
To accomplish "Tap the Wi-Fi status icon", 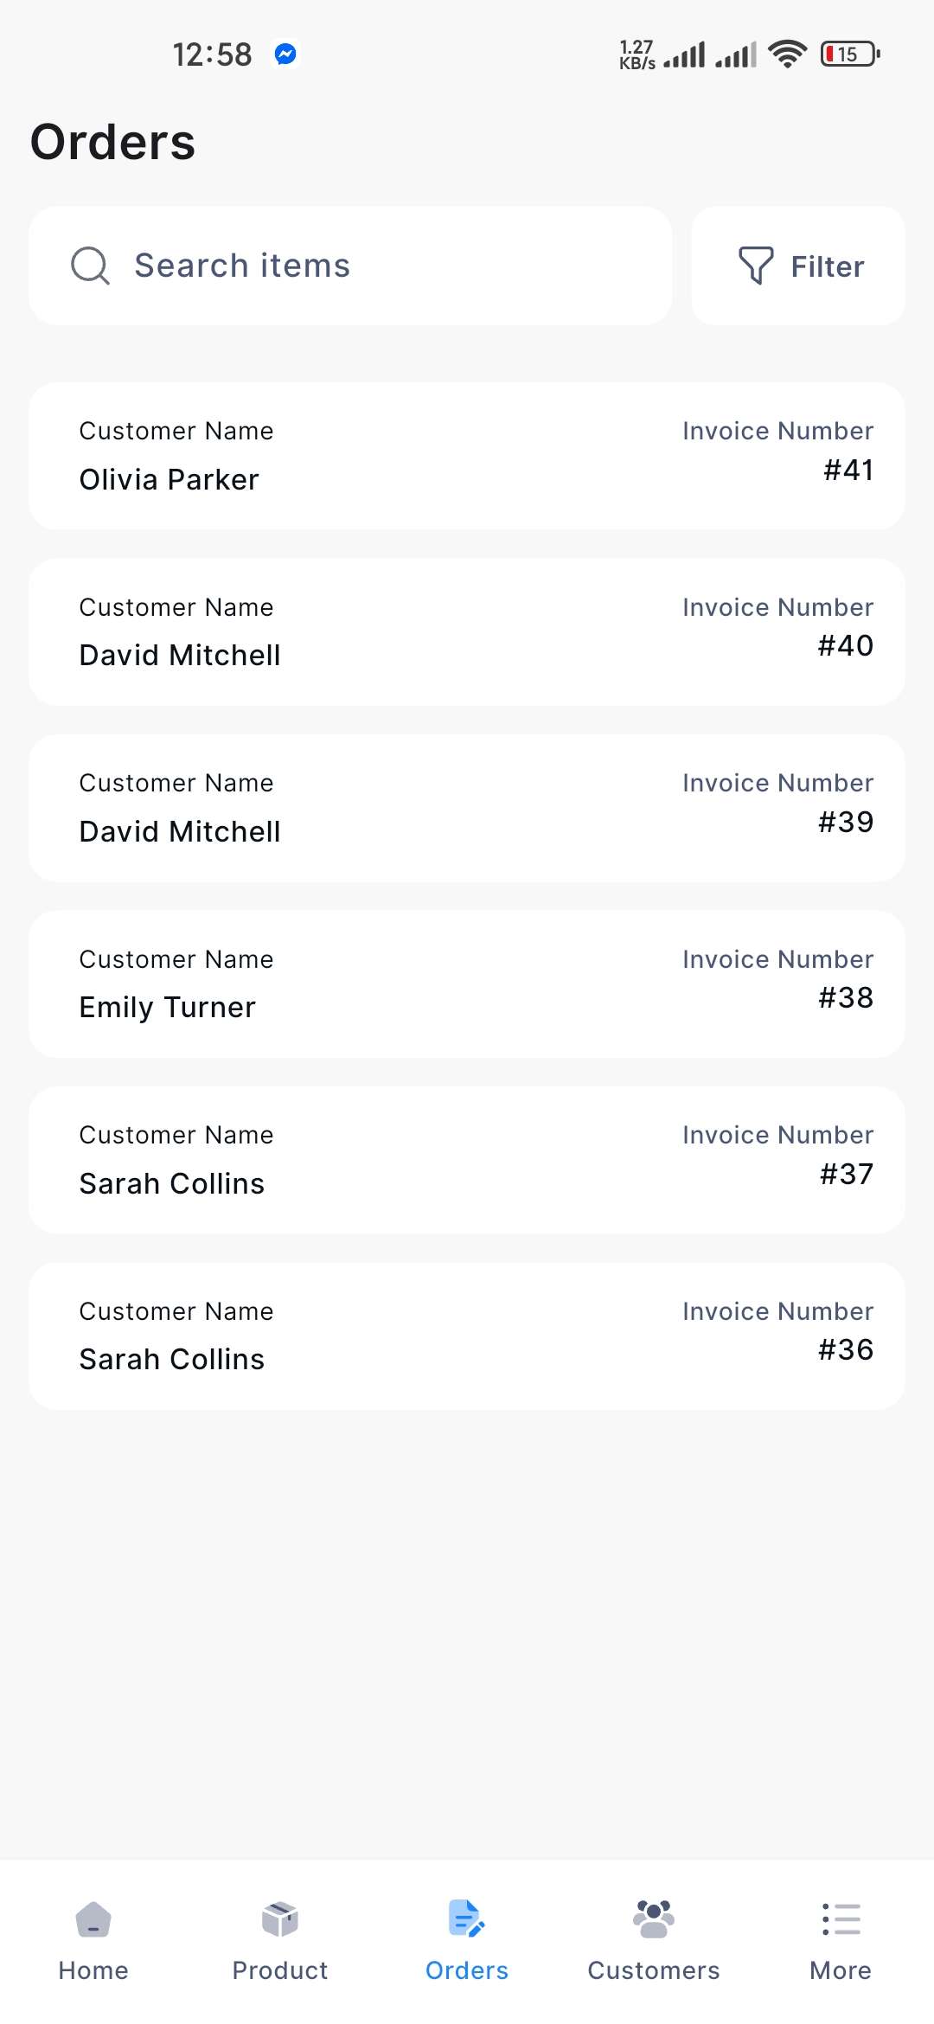I will point(787,54).
